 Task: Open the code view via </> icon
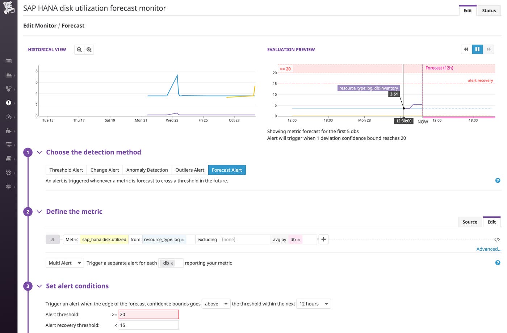(x=497, y=239)
